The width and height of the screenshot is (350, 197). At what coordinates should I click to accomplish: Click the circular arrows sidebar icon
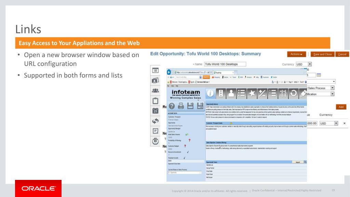(x=156, y=121)
